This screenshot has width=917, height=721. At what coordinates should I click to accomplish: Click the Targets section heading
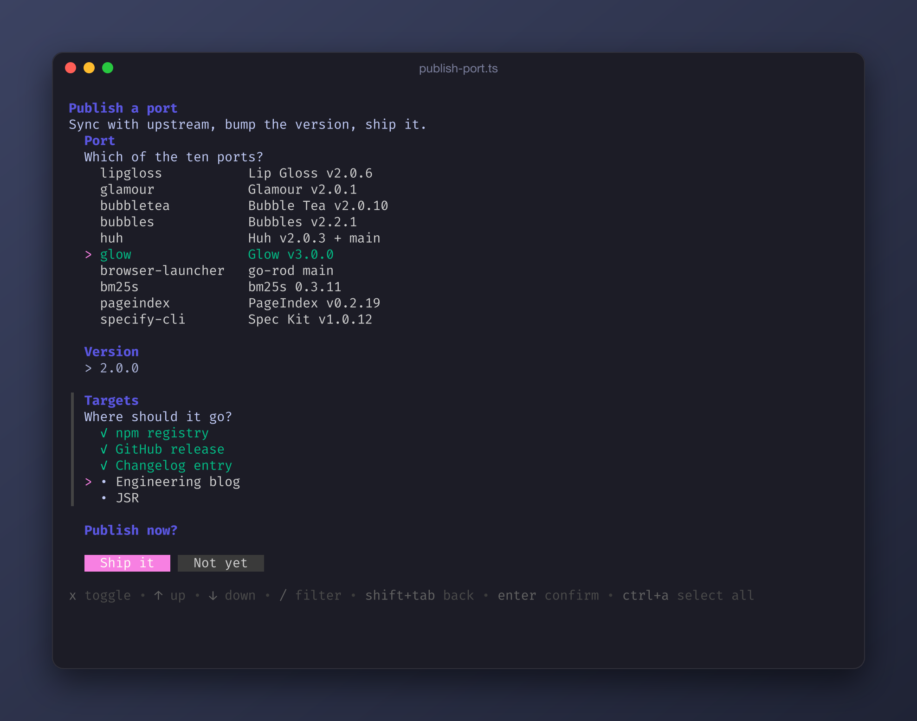pyautogui.click(x=111, y=400)
